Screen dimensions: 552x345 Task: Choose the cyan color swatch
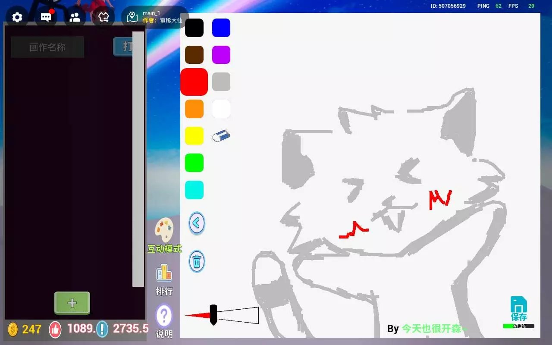pyautogui.click(x=194, y=190)
